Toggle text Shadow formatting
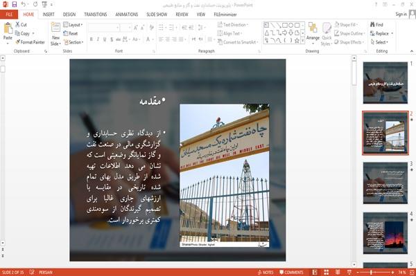Viewport: 416px width, 276px height. point(112,39)
